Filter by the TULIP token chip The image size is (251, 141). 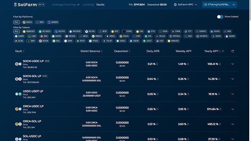[108, 41]
